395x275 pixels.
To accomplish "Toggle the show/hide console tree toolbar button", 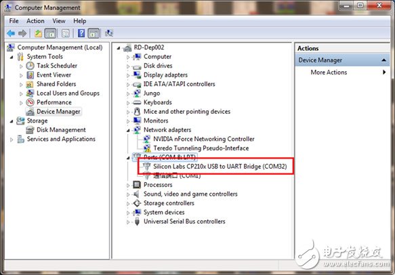I will point(50,33).
